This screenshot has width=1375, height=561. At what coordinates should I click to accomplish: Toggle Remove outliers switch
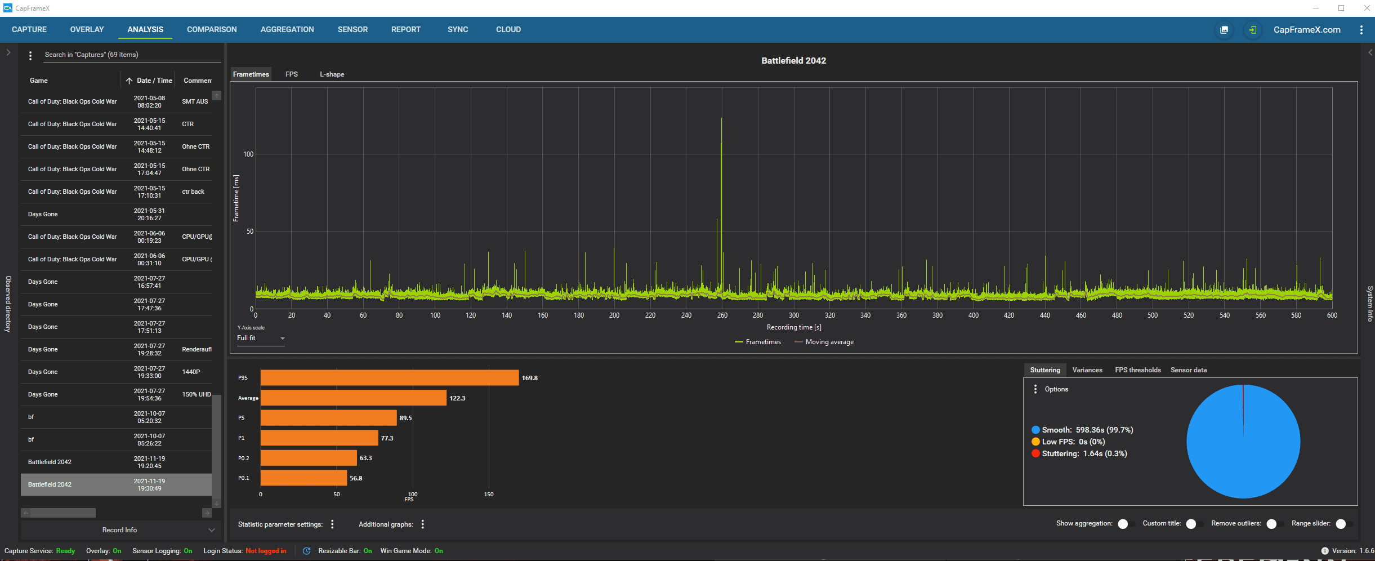1275,524
